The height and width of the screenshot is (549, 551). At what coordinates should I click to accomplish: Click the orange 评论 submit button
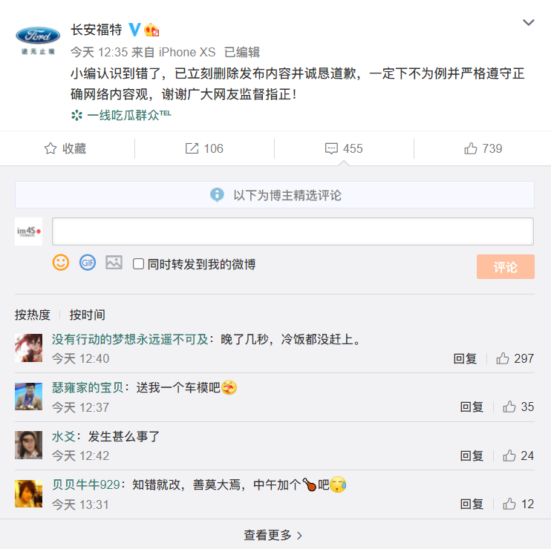505,267
